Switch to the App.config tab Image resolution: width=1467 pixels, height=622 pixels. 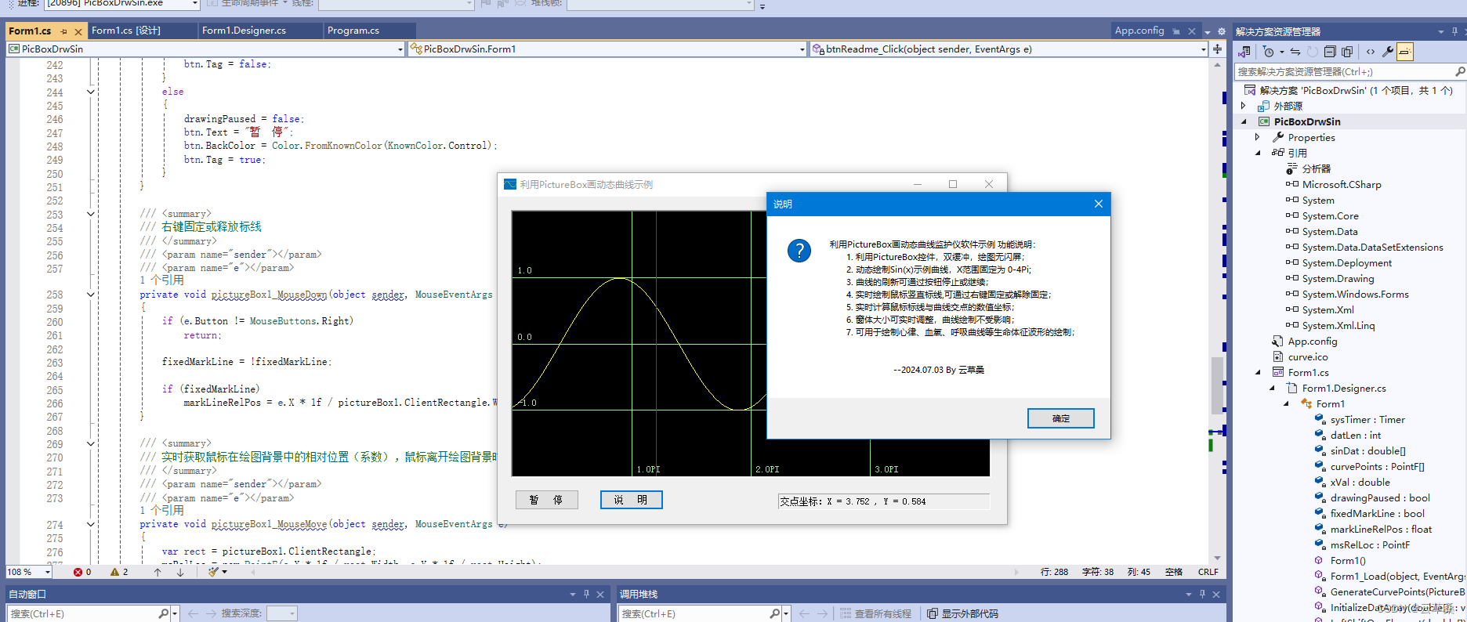click(x=1139, y=31)
